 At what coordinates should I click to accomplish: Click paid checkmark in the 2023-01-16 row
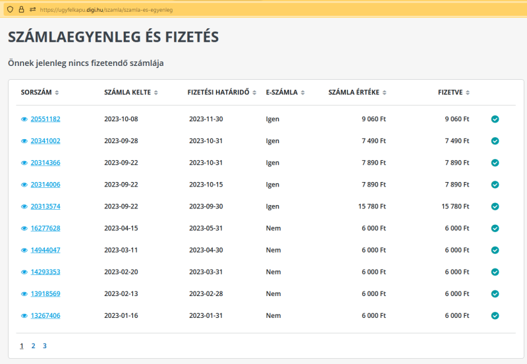coord(495,316)
